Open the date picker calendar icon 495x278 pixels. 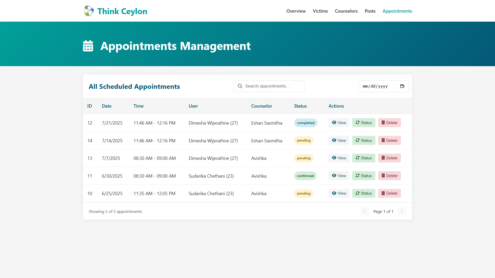[x=402, y=86]
